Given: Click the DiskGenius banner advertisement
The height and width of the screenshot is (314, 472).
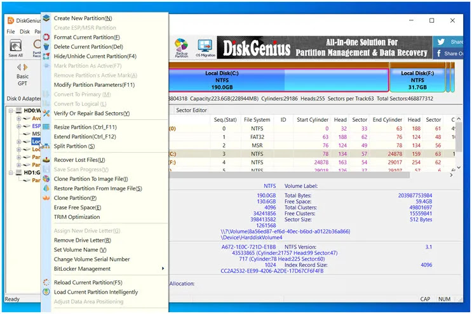Looking at the screenshot, I should click(x=325, y=48).
